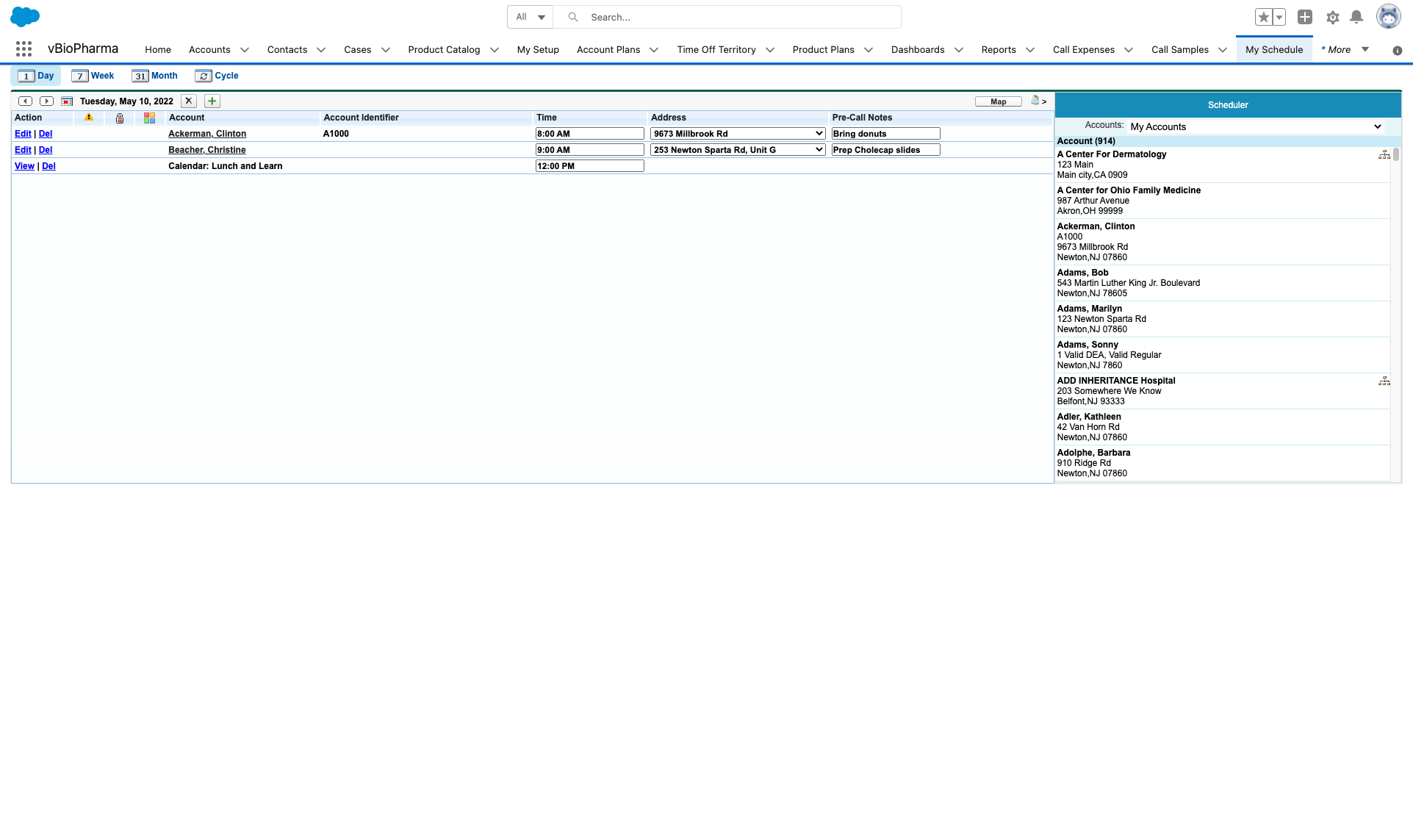The image size is (1413, 832).
Task: Click the X clear day button
Action: click(189, 101)
